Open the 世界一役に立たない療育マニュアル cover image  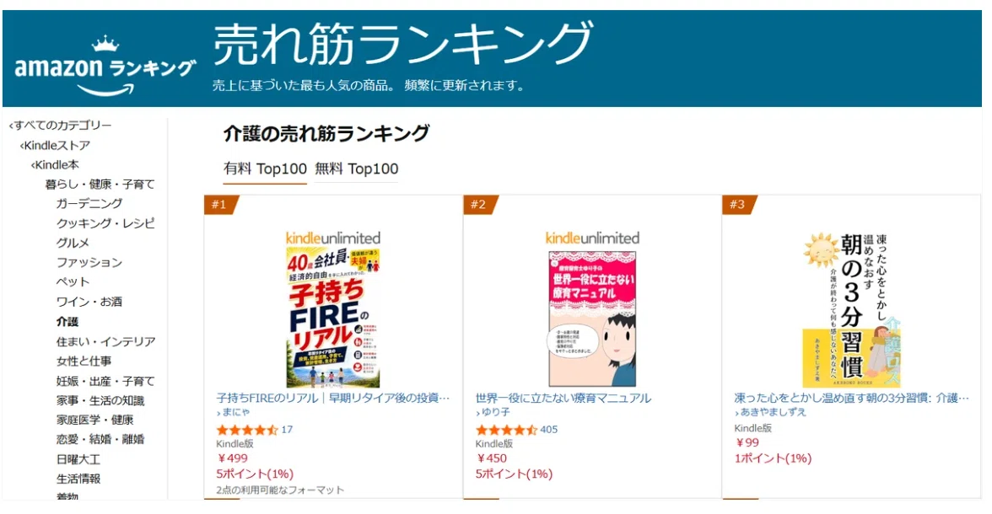592,319
